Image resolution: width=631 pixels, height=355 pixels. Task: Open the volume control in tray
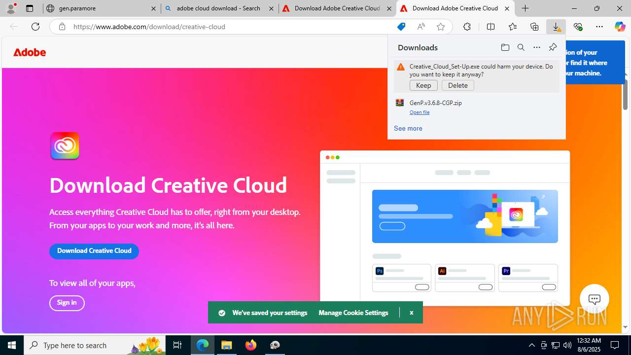[x=567, y=345]
